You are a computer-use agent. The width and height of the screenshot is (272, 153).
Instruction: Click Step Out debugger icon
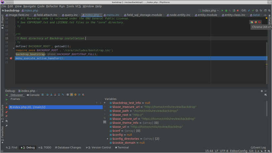pos(59,95)
